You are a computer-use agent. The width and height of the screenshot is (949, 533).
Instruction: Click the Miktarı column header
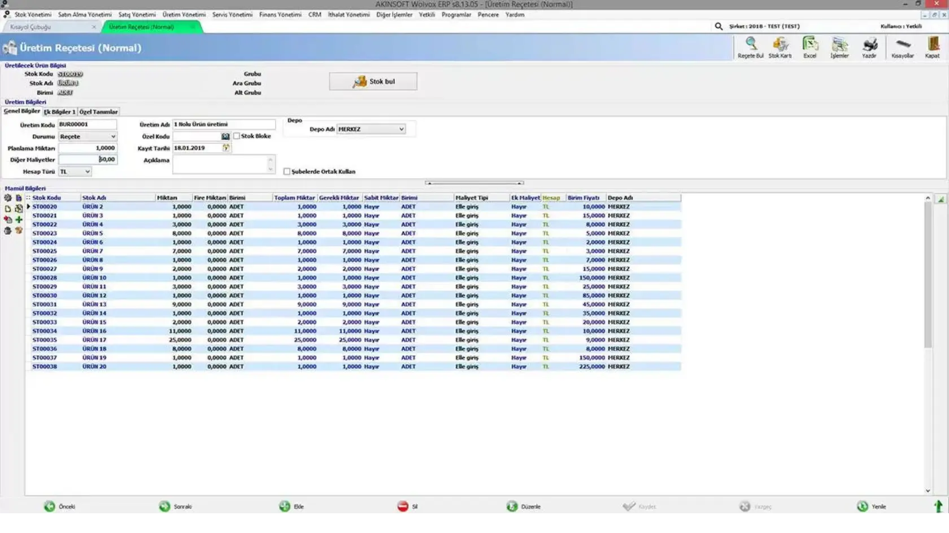173,198
